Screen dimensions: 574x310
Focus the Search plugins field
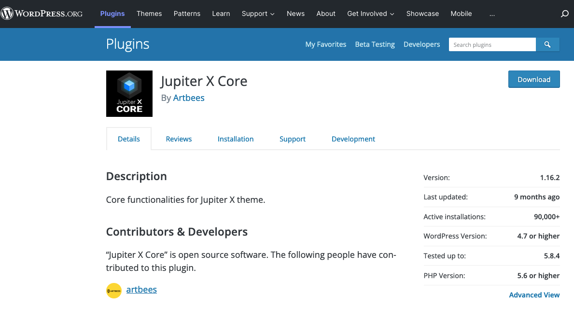coord(492,44)
